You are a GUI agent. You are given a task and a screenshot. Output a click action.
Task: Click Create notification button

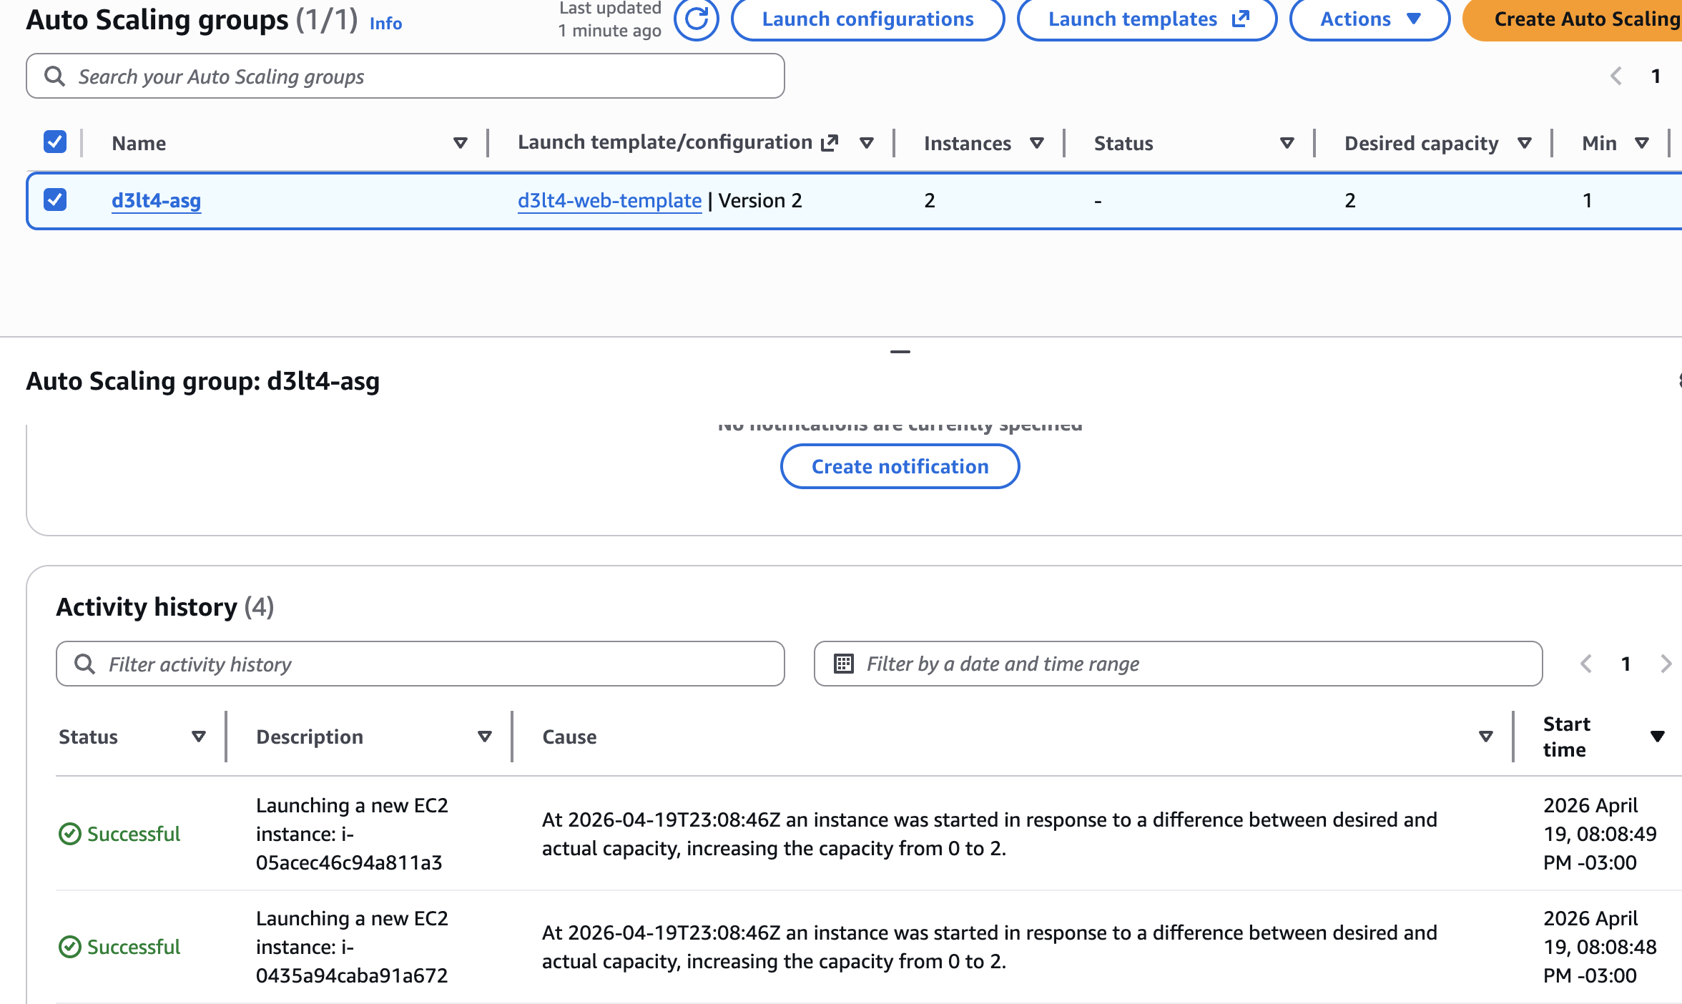900,466
